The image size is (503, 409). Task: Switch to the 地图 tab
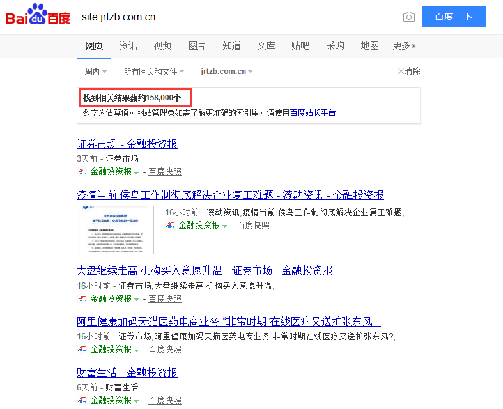click(370, 45)
